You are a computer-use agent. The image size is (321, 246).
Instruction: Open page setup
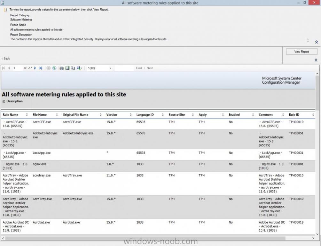tap(73, 68)
